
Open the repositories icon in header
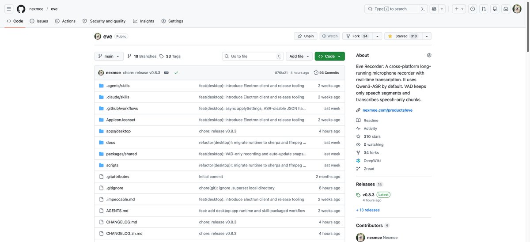[495, 9]
